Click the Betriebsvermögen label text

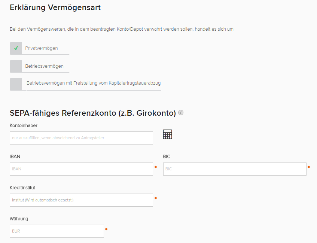click(45, 66)
